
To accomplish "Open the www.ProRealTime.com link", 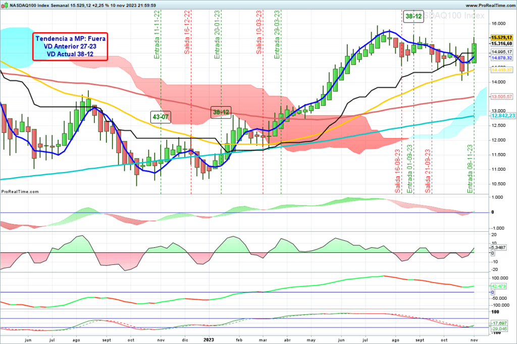I will 490,5.
